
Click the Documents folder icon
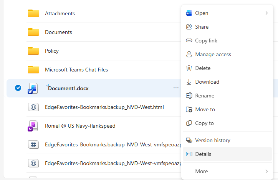click(33, 32)
